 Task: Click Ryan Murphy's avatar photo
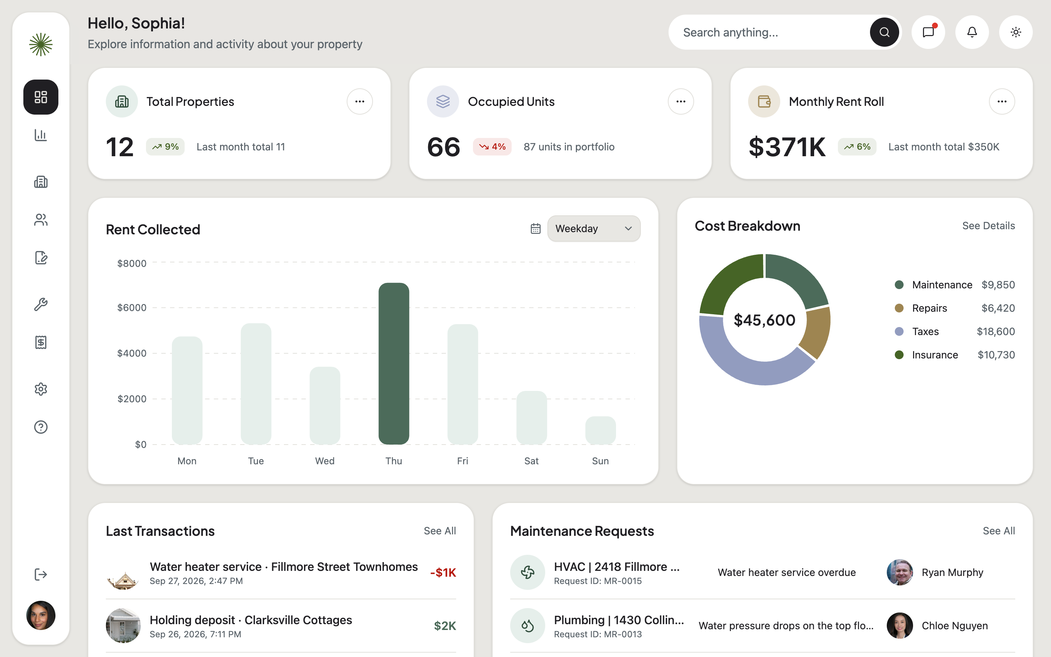tap(900, 573)
